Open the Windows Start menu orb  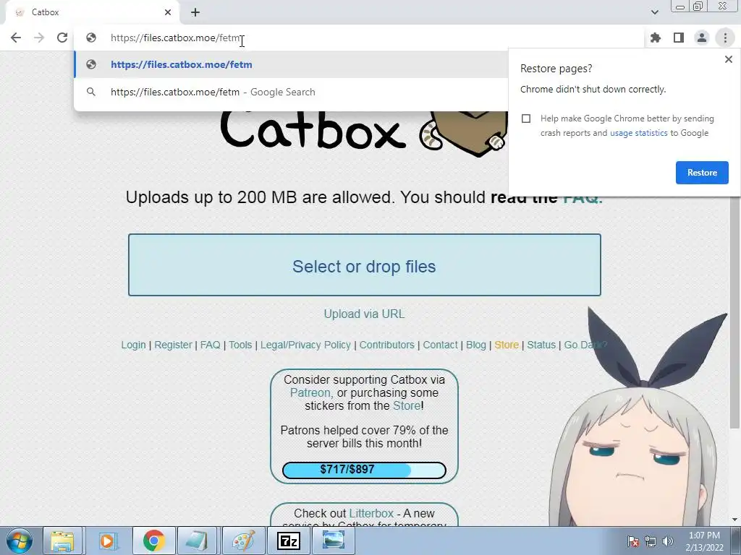[19, 541]
